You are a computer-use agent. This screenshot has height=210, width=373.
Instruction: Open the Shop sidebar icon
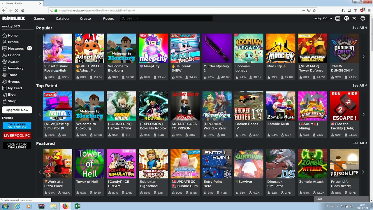pos(5,101)
